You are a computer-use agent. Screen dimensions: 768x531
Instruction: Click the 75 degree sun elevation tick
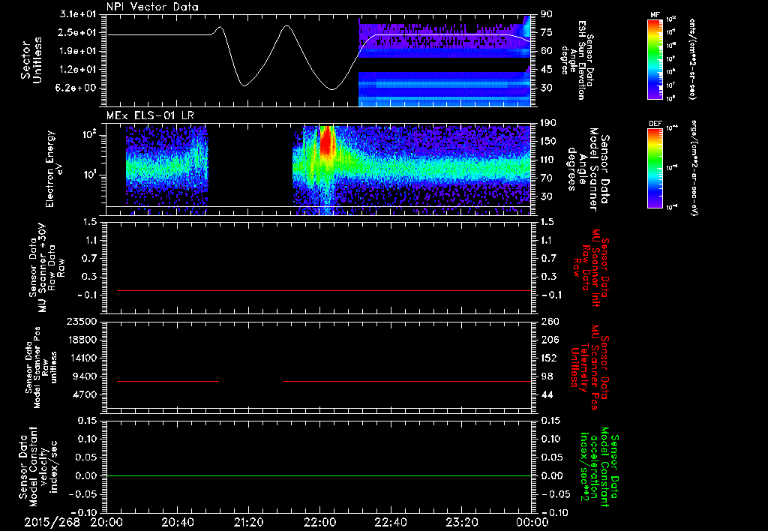pos(547,32)
